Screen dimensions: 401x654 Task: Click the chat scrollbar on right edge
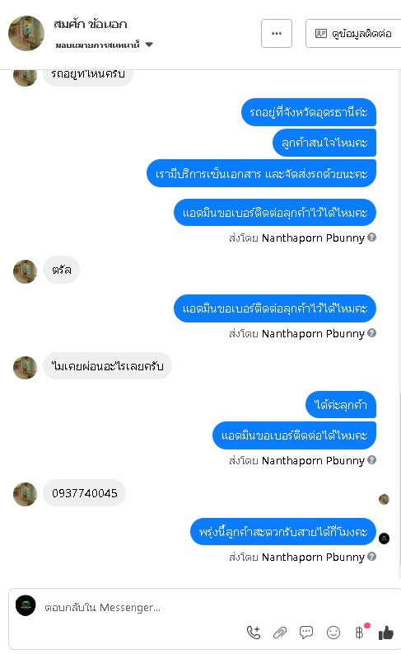pyautogui.click(x=399, y=484)
